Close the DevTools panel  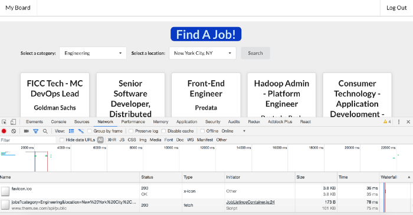408,122
